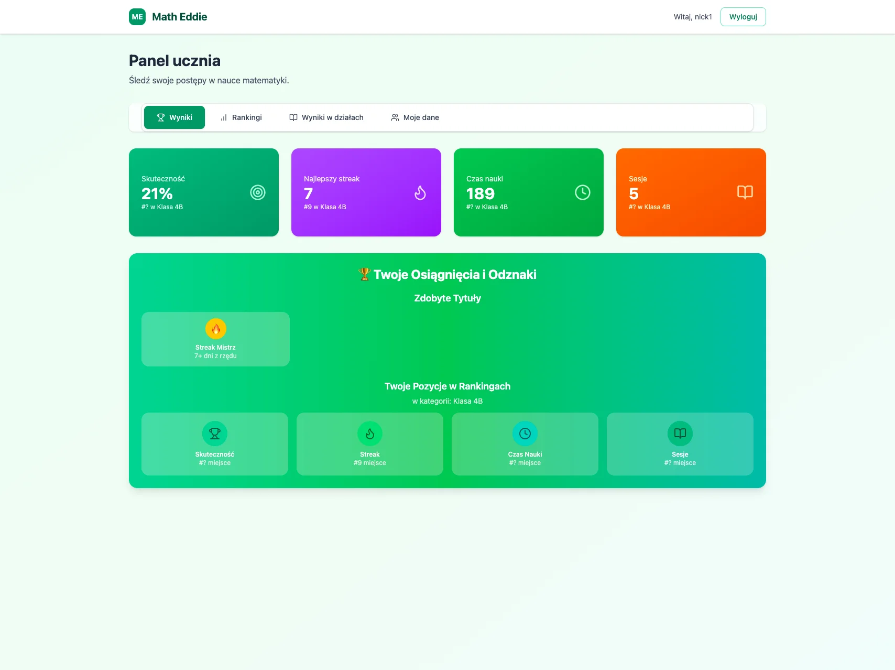Click the target icon on the Skuteczność card
Screen dimensions: 895x670
pos(257,192)
